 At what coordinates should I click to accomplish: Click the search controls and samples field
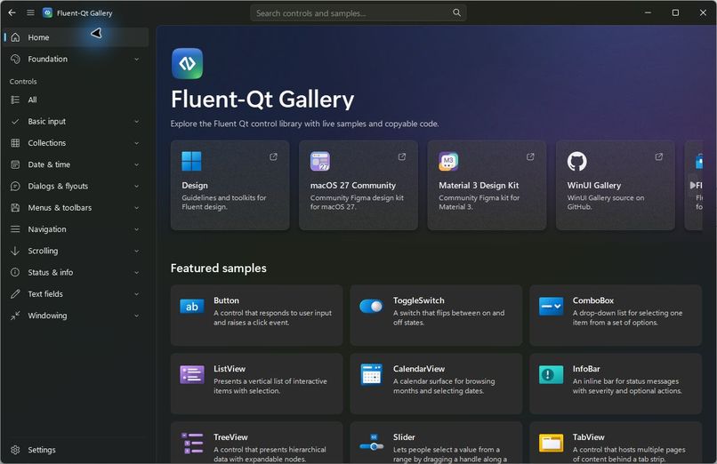pyautogui.click(x=358, y=12)
